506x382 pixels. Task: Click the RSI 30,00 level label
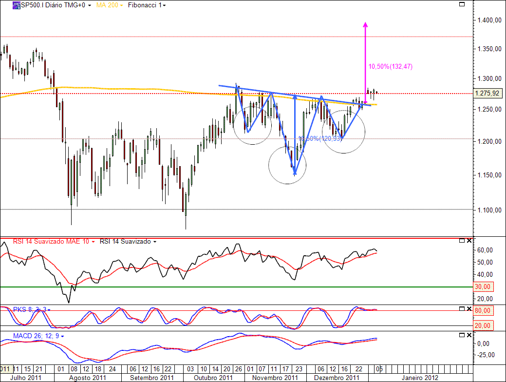point(483,286)
